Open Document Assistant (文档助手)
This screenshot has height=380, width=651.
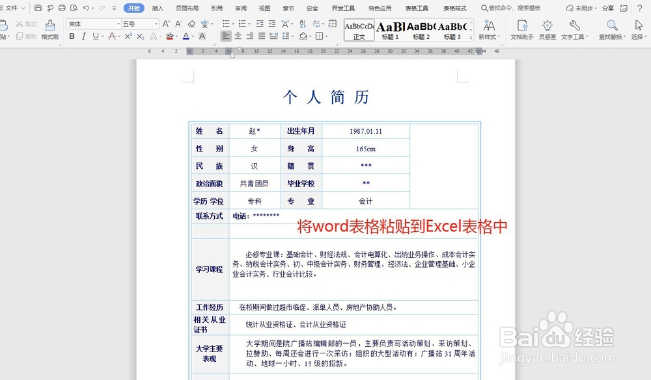click(522, 30)
